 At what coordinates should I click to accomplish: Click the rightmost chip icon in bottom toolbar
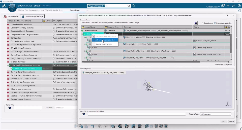[x=166, y=126]
